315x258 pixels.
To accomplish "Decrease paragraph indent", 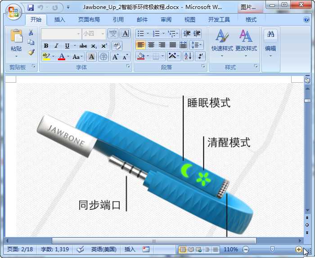I will pos(187,34).
